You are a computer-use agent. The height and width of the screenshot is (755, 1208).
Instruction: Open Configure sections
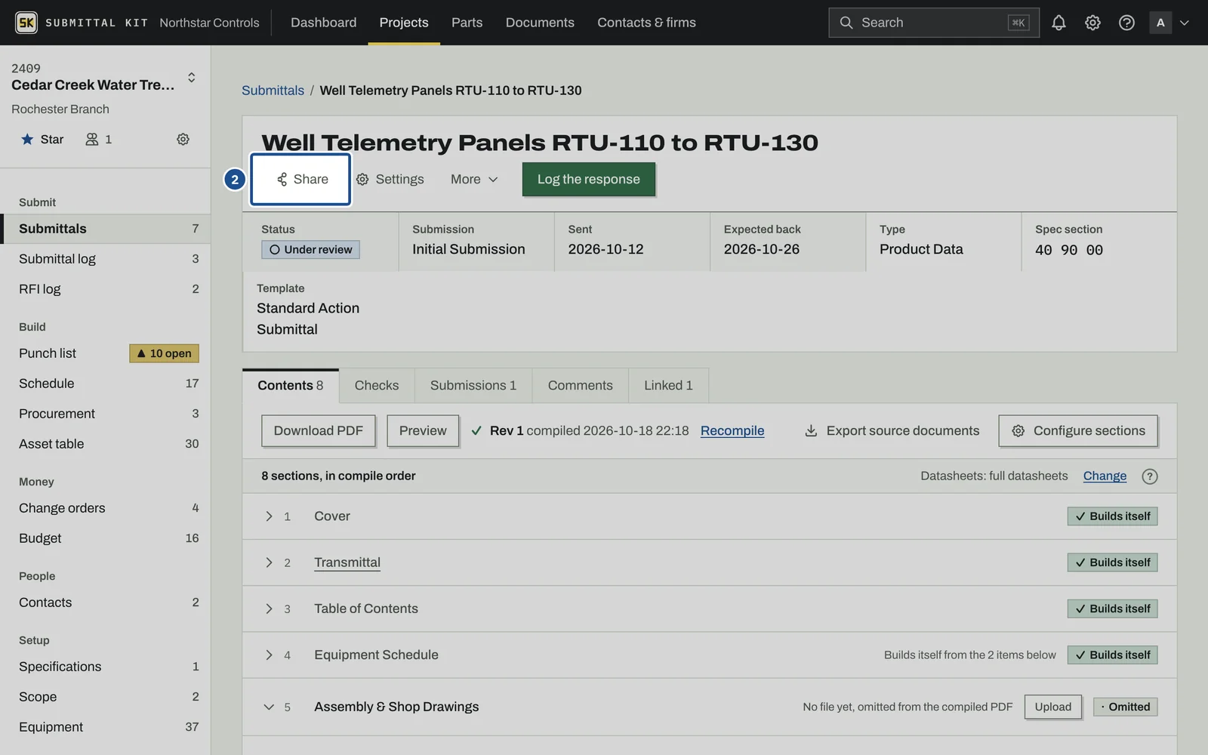point(1077,430)
